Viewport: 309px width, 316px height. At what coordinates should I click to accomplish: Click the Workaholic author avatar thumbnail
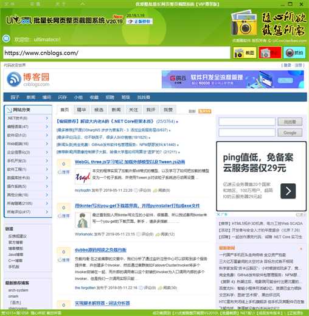point(83,220)
